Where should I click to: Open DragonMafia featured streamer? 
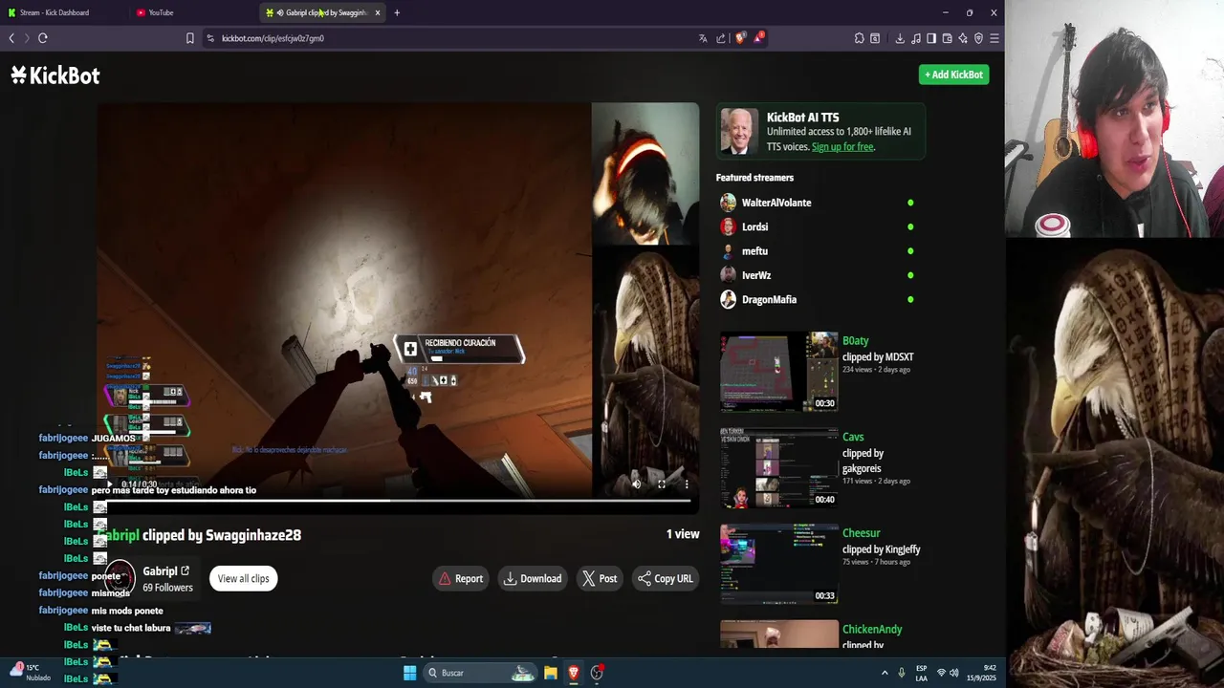point(769,299)
